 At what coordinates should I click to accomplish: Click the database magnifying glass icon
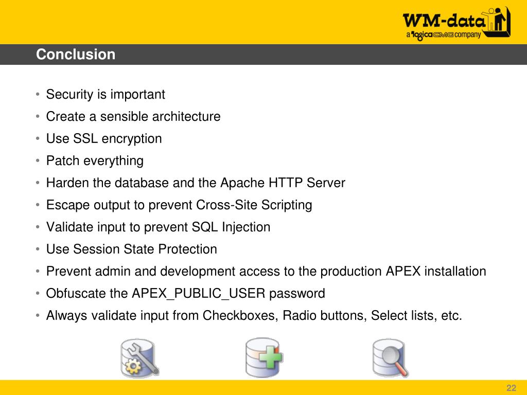[x=390, y=358]
